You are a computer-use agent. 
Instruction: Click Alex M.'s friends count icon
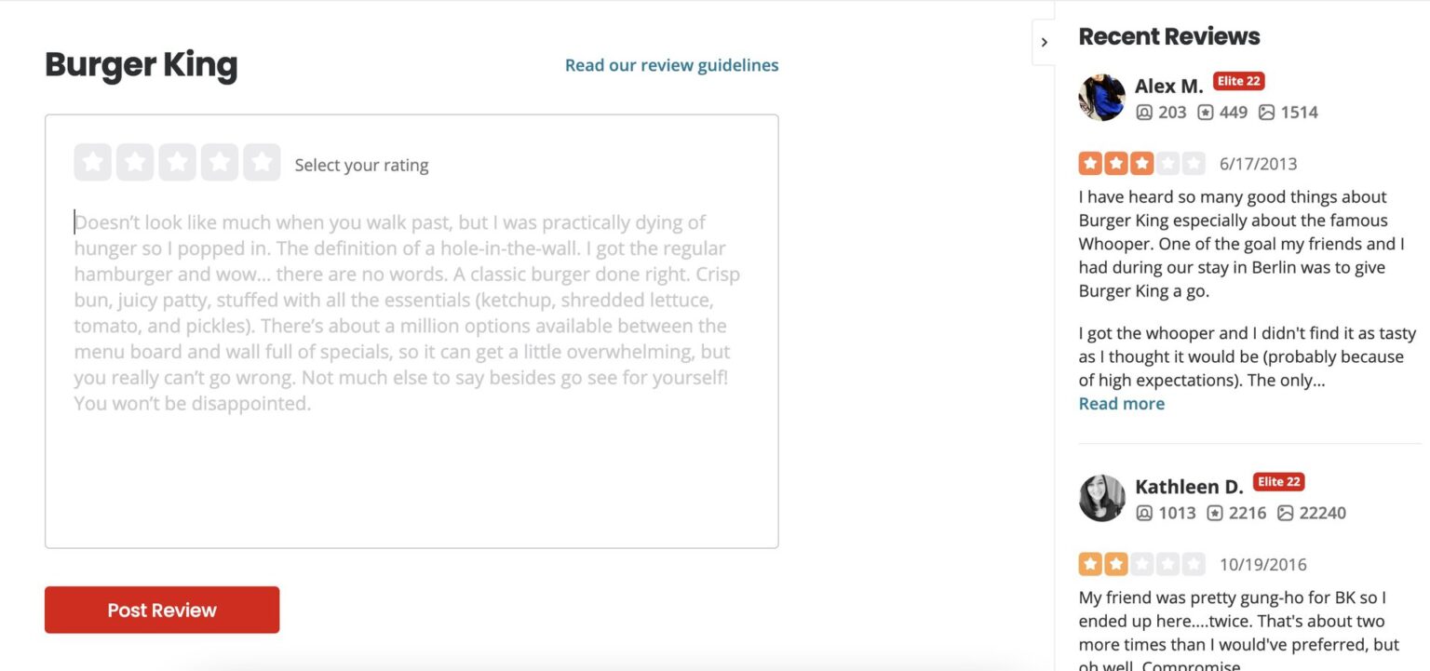[1146, 112]
